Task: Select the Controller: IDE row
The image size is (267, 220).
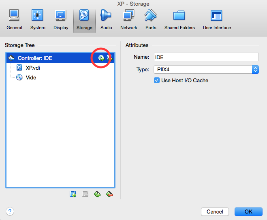Action: coord(60,58)
